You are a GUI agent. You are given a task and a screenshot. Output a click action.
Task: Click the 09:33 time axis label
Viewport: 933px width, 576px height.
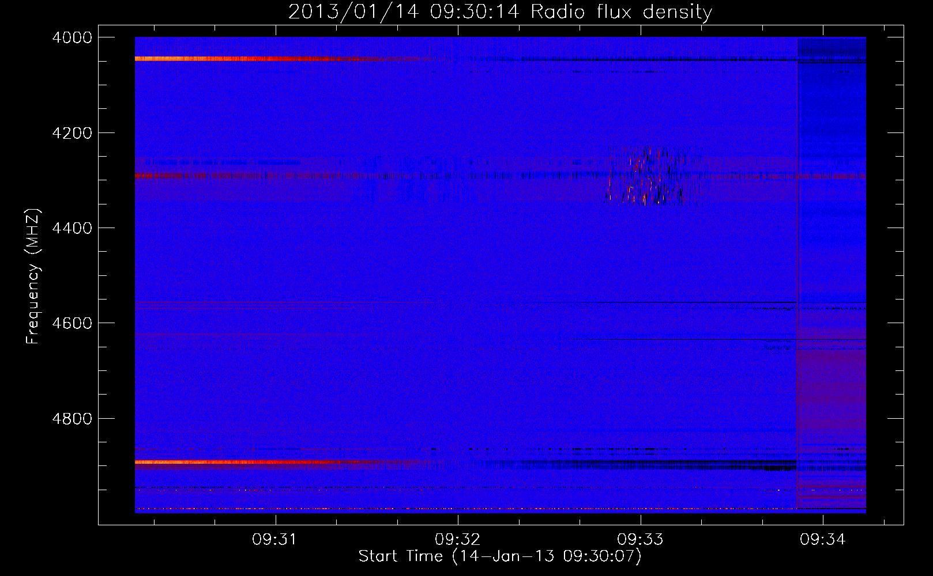tap(640, 539)
